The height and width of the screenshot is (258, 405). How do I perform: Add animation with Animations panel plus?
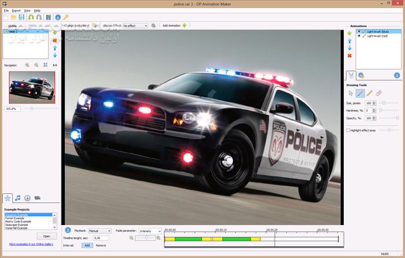coord(349,34)
